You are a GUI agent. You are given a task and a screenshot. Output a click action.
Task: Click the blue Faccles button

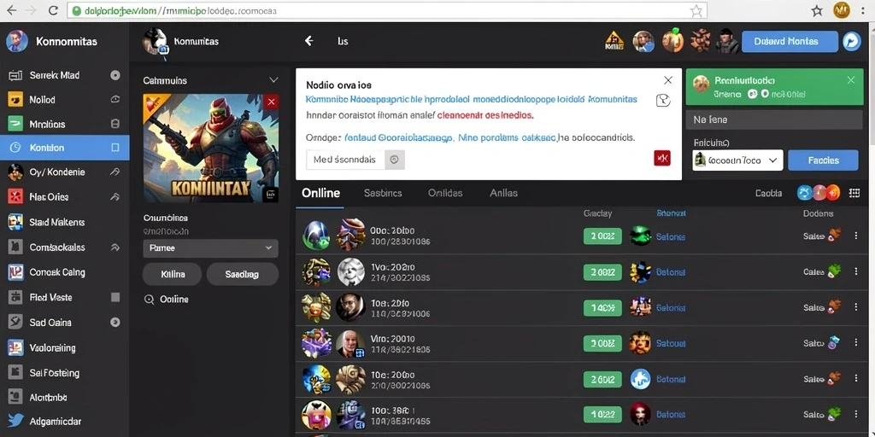823,160
